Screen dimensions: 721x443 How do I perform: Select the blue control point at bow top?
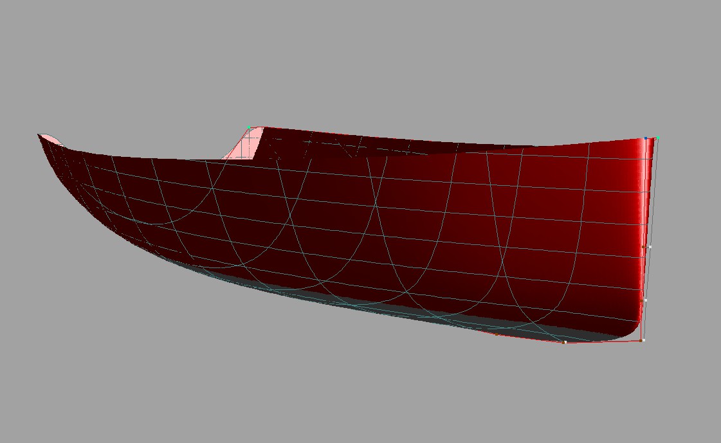(646, 138)
